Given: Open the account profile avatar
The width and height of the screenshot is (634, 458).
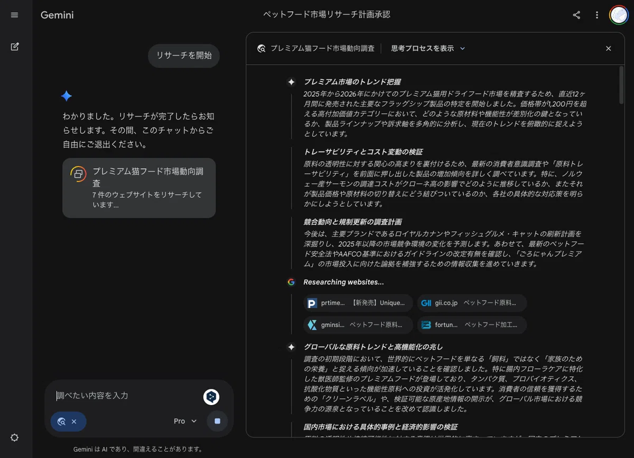Looking at the screenshot, I should 618,15.
